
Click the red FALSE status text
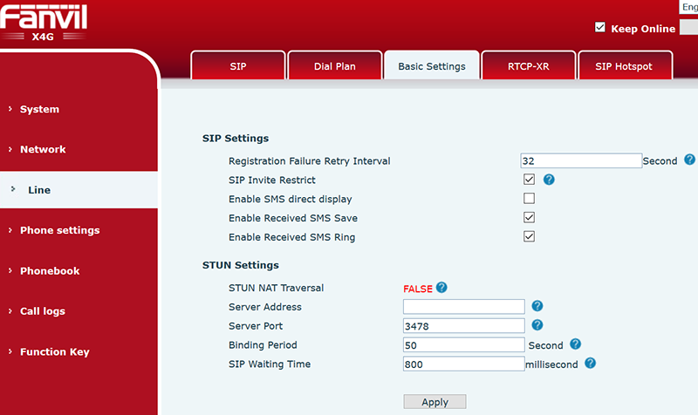[x=418, y=289]
